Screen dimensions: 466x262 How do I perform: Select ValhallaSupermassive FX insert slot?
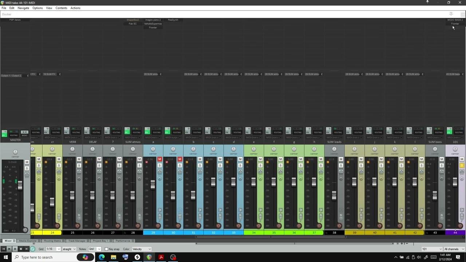pos(153,24)
